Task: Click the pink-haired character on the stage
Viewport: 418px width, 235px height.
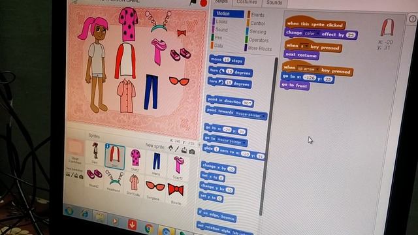Action: pos(96,64)
